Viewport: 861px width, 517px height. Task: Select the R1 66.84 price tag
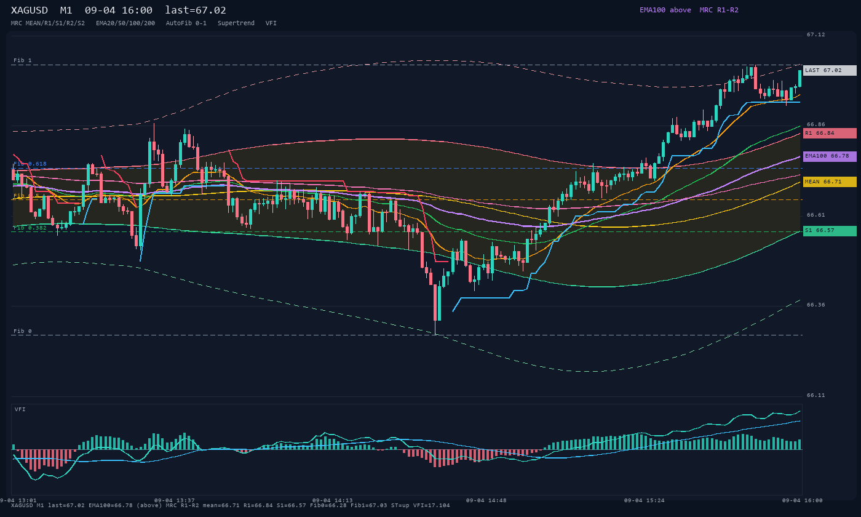pos(830,133)
